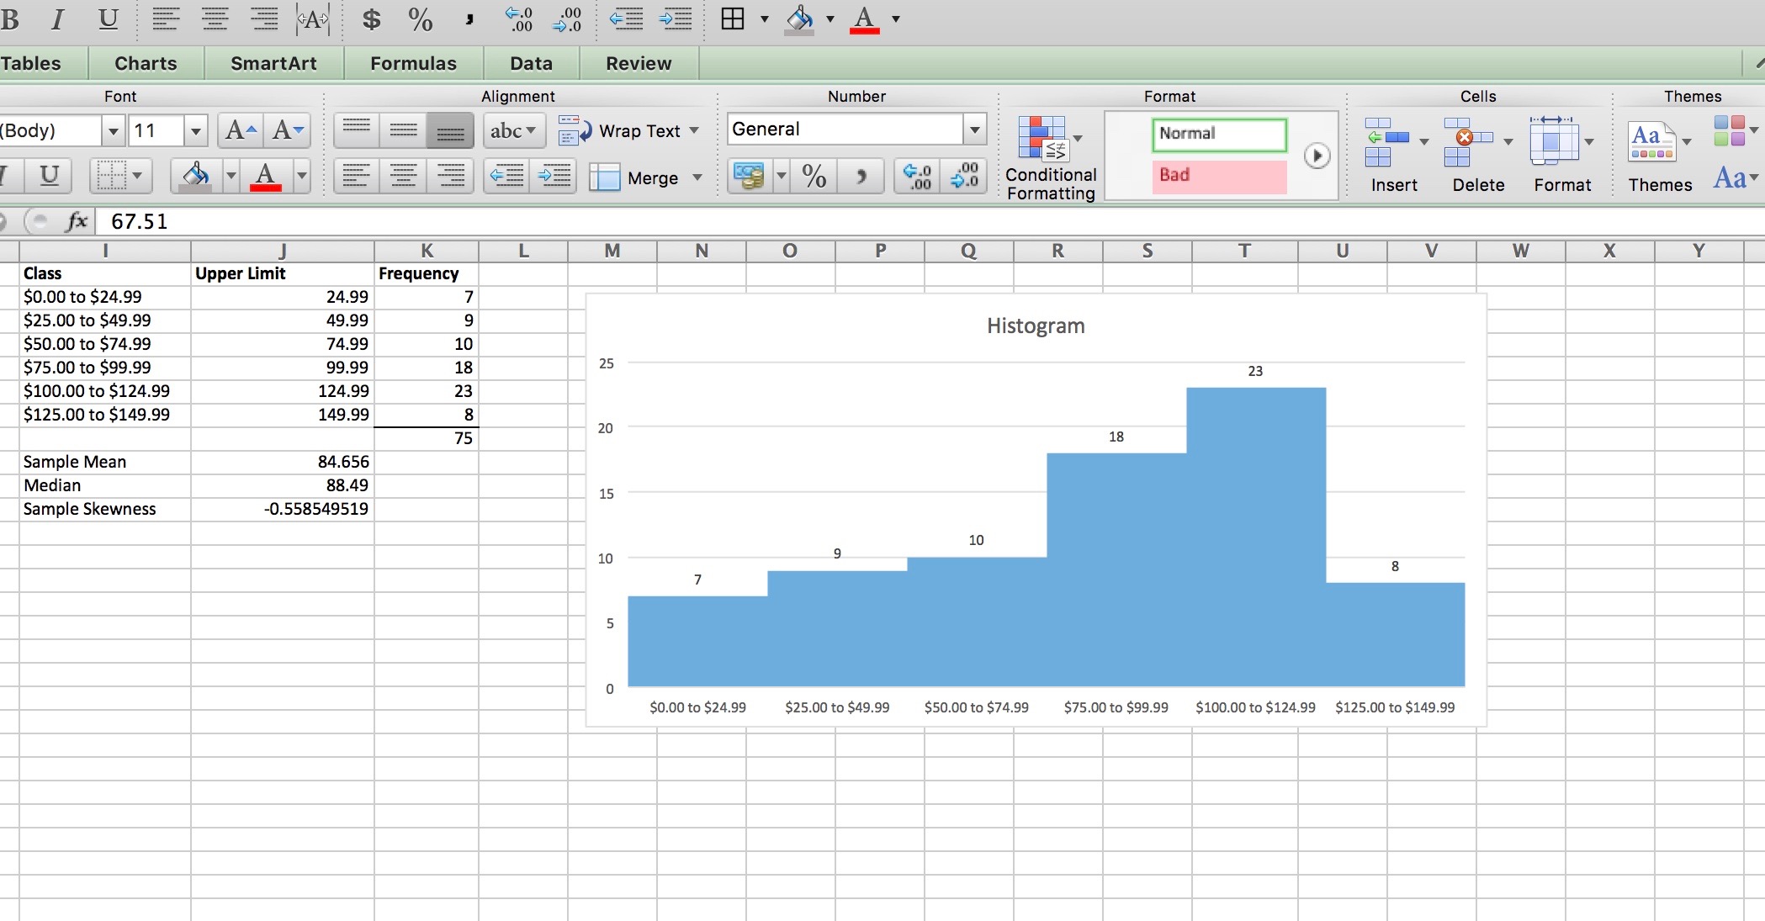Expand the Merge options dropdown arrow

point(697,177)
